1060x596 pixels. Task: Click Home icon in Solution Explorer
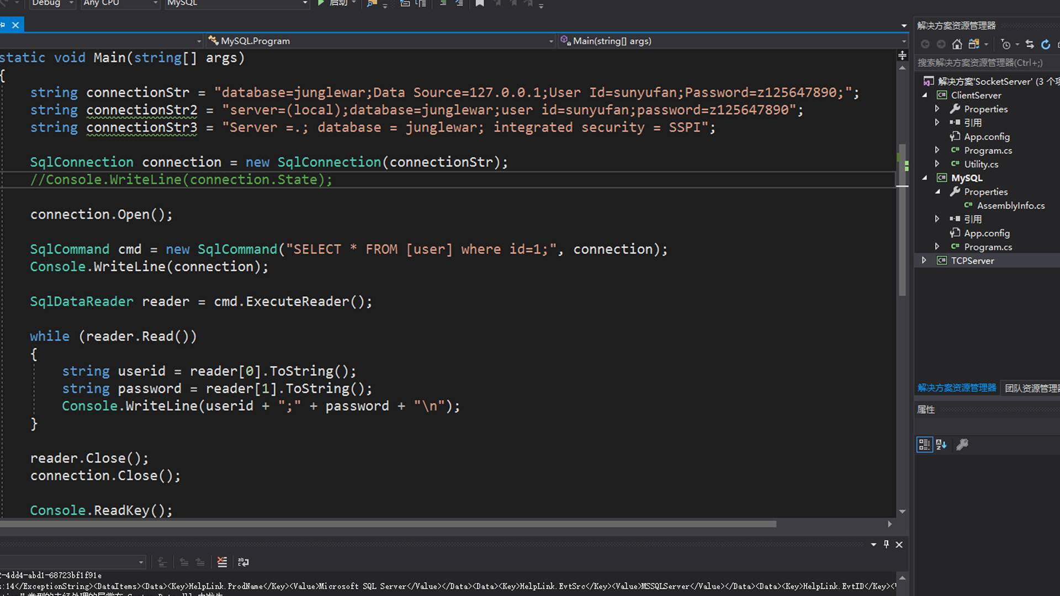pyautogui.click(x=957, y=44)
